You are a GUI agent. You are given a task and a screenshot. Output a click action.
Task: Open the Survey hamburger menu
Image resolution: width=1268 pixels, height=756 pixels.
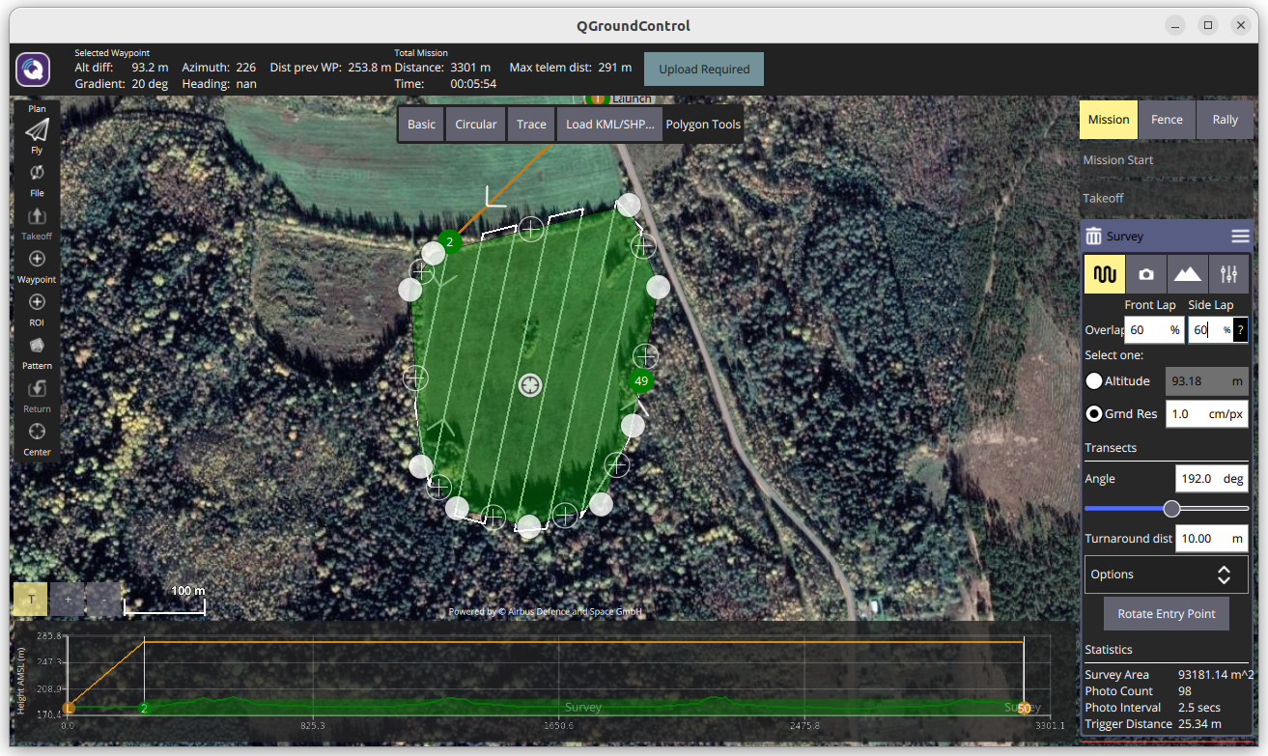[1240, 237]
